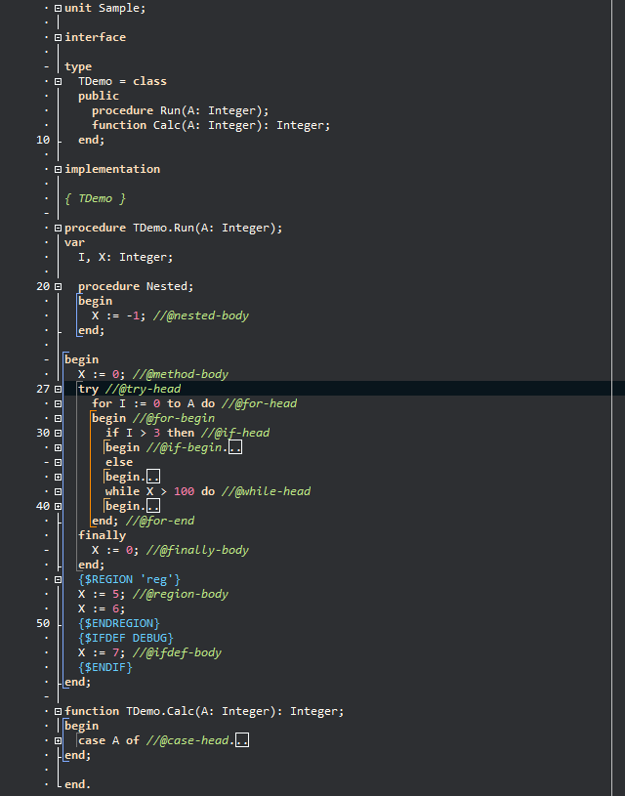Screen dimensions: 625x796
Task: Click the final 'end.' of the unit
Action: point(78,785)
